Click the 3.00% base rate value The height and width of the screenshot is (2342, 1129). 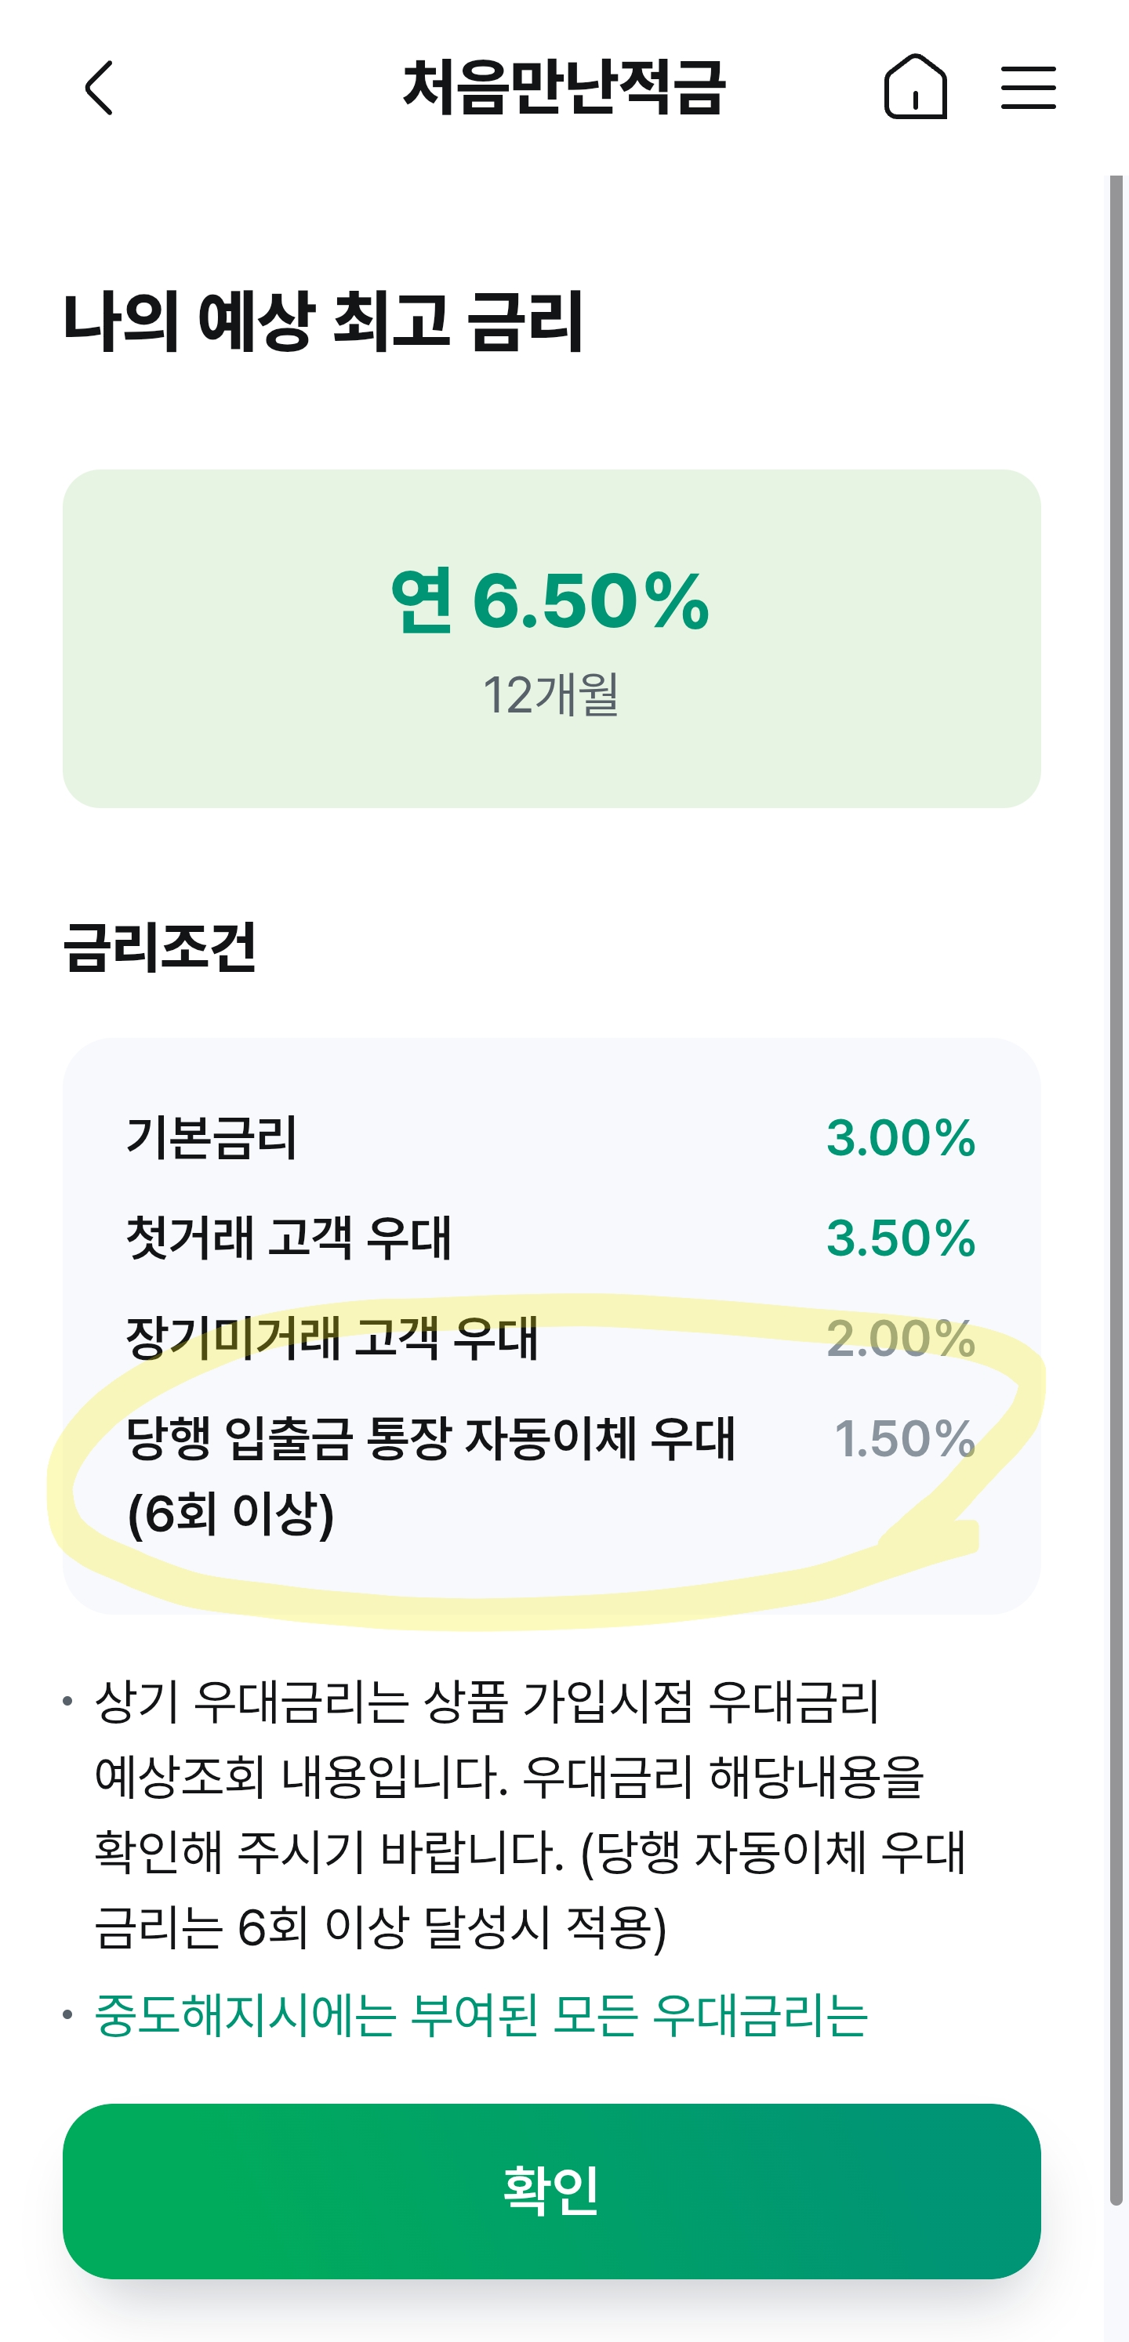[x=901, y=1137]
